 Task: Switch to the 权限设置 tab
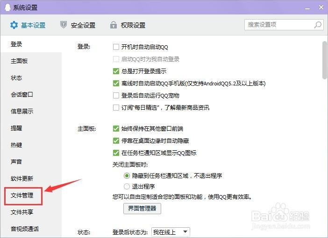tap(128, 25)
